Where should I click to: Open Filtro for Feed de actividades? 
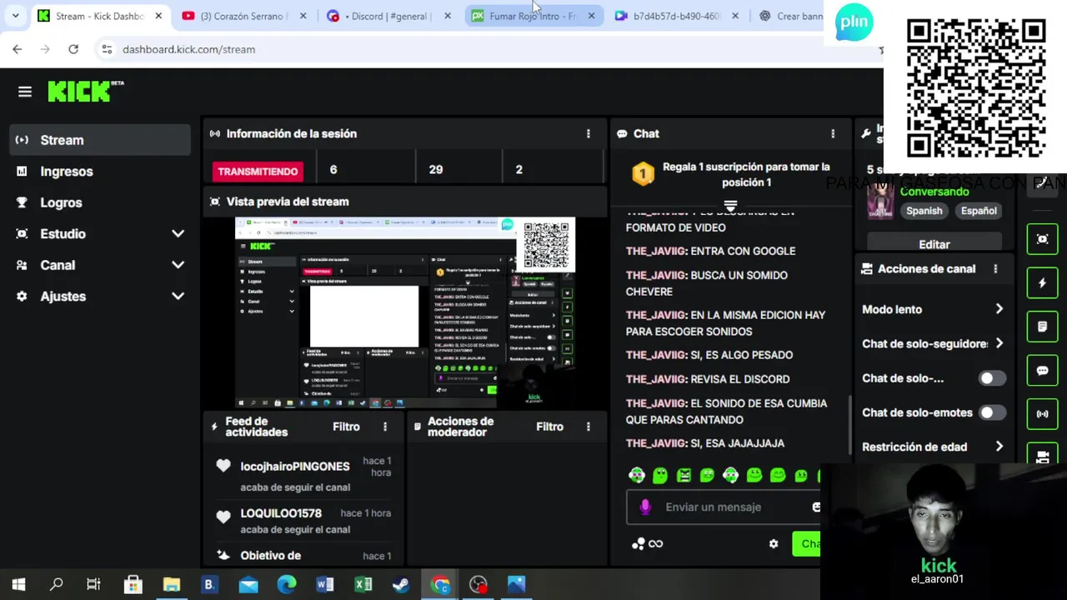tap(346, 427)
